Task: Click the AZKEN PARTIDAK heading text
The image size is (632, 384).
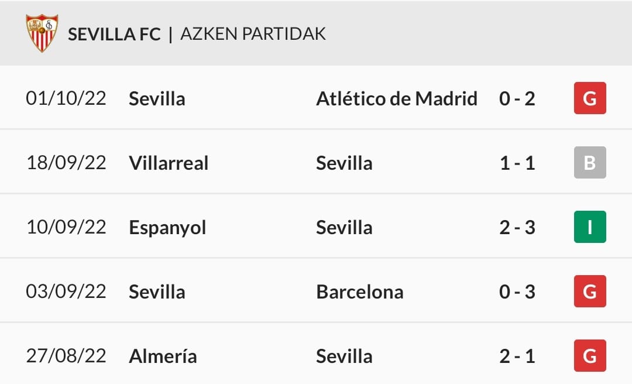Action: tap(253, 34)
